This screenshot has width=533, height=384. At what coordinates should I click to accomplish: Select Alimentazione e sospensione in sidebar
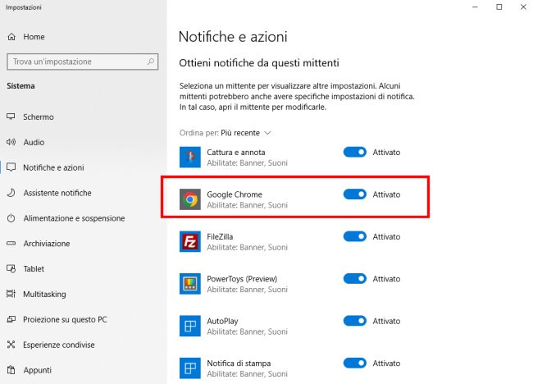pyautogui.click(x=74, y=218)
